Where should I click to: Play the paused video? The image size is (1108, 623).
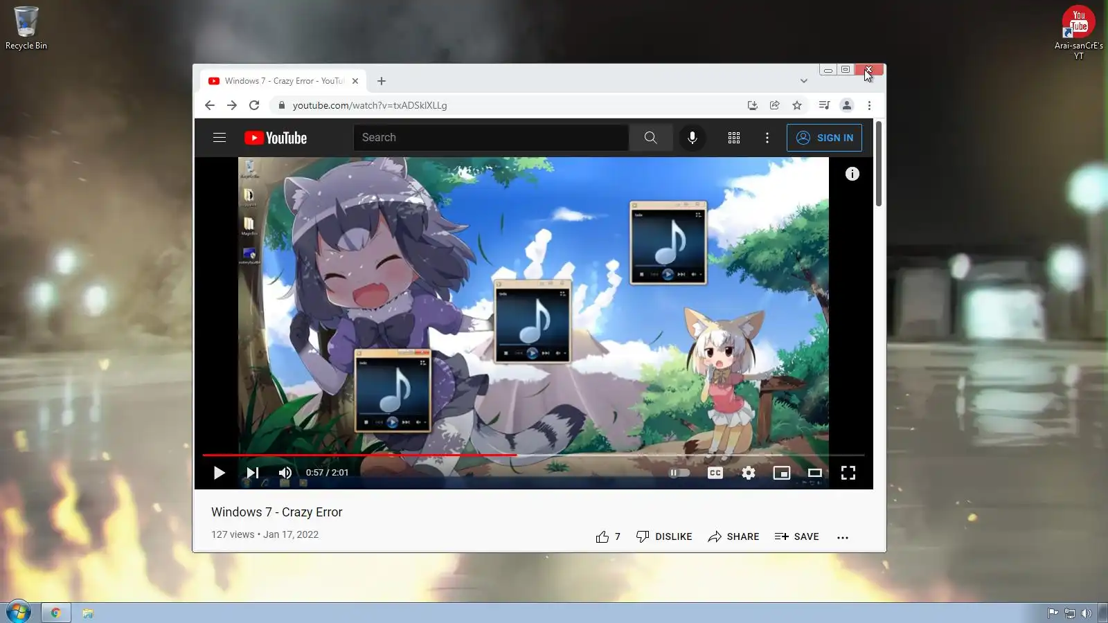(219, 473)
